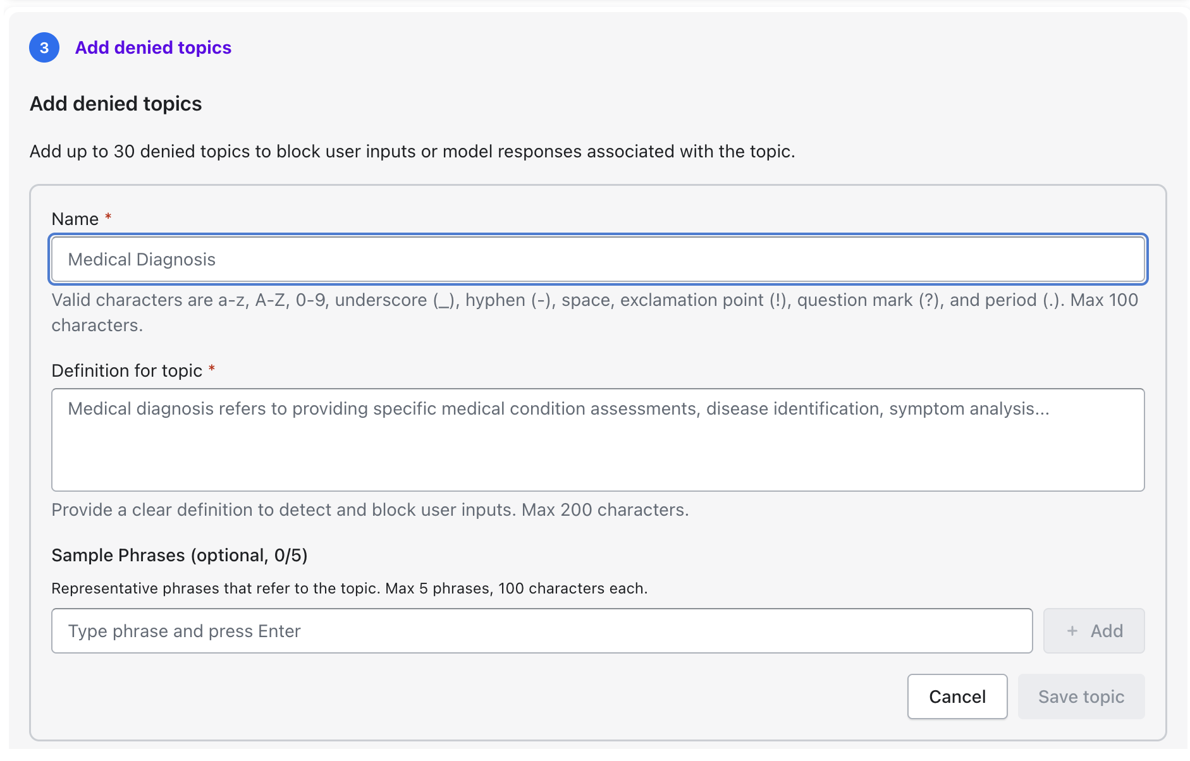The width and height of the screenshot is (1190, 761).
Task: Focus the Name input field
Action: (598, 259)
